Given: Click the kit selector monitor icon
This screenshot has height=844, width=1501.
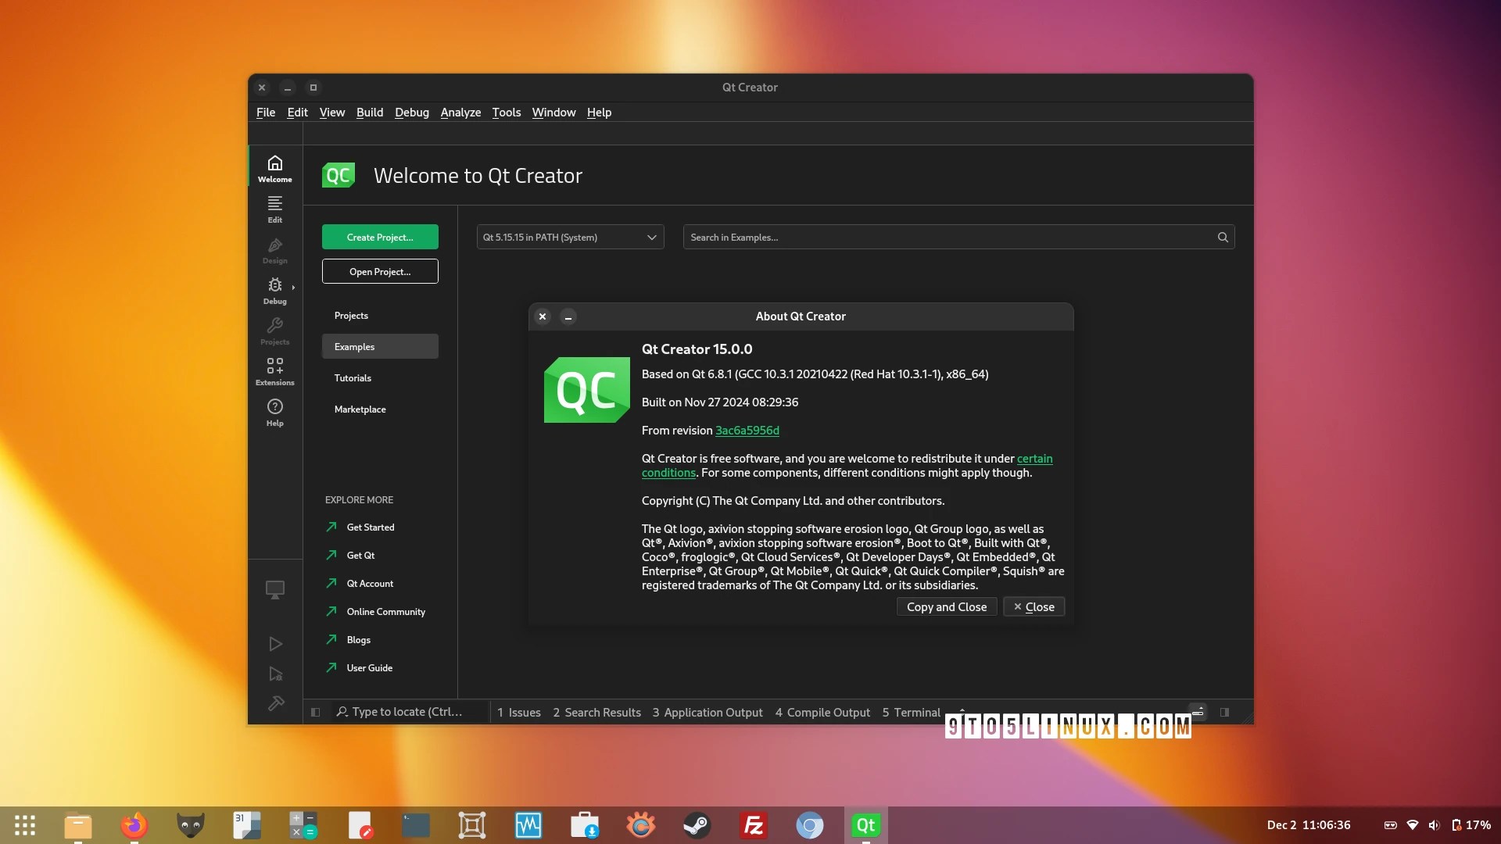Looking at the screenshot, I should (x=275, y=589).
